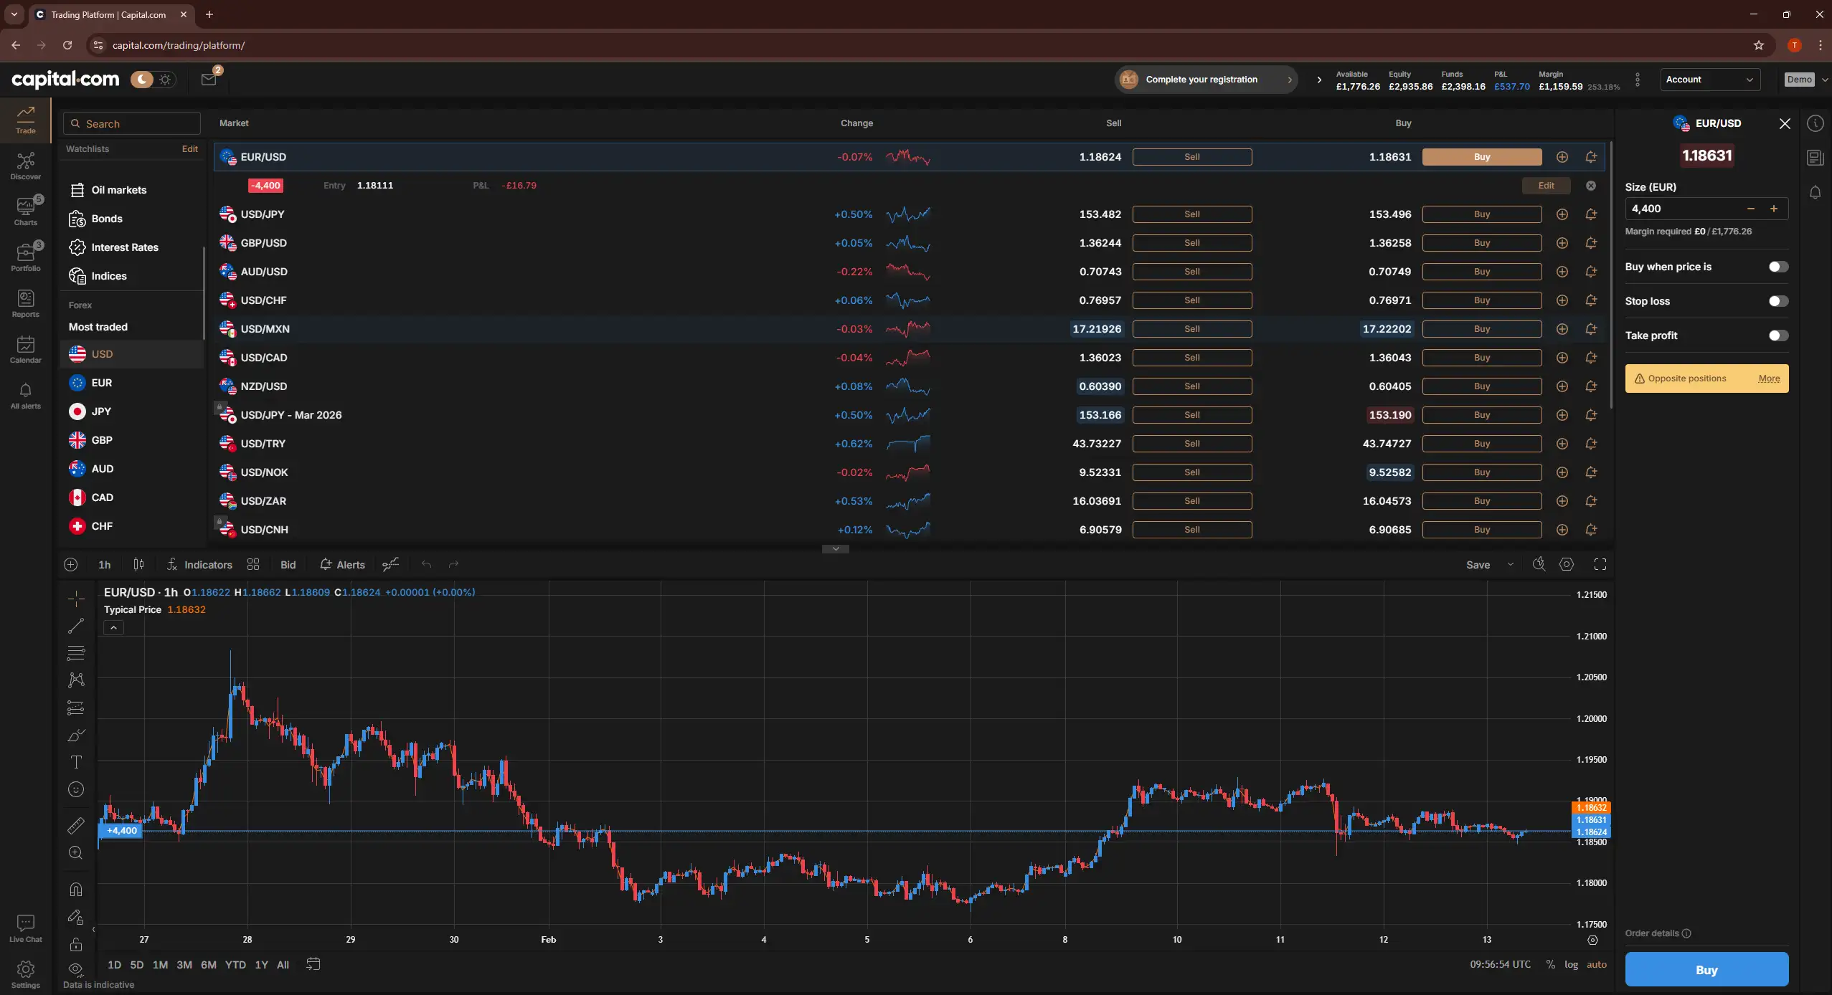
Task: Click the Buy button in the EUR/USD order panel
Action: pos(1706,969)
